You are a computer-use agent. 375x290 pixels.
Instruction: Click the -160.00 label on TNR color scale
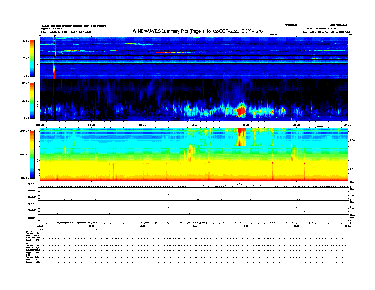tap(25, 178)
